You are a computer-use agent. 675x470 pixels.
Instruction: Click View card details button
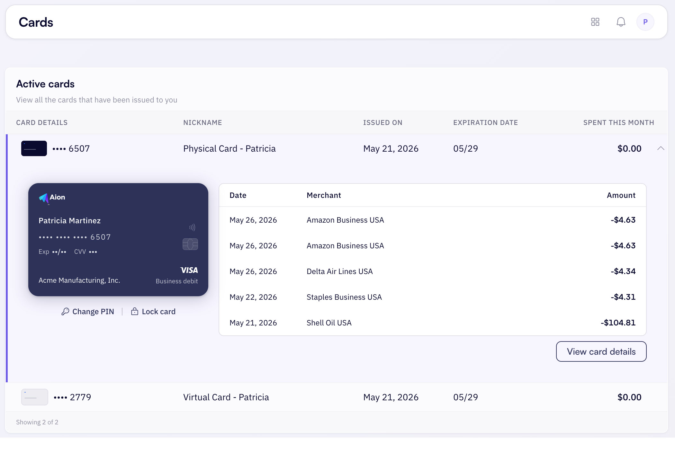[x=601, y=351]
